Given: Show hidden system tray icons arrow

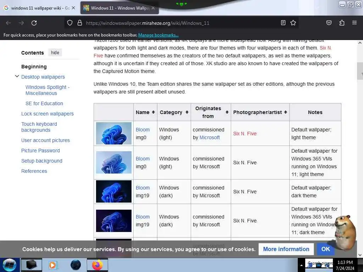Looking at the screenshot, I should 301,265.
